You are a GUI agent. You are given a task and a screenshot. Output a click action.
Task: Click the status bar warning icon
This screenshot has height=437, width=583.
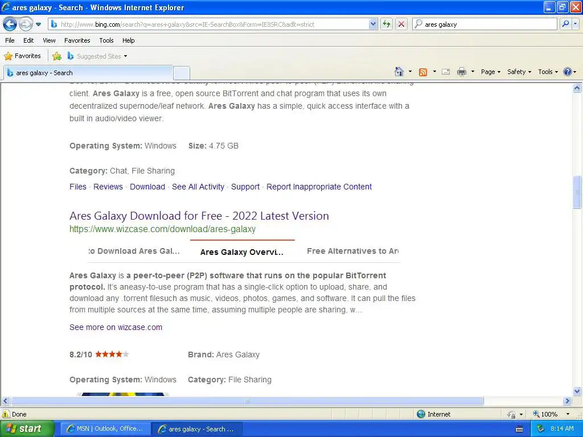tap(6, 414)
